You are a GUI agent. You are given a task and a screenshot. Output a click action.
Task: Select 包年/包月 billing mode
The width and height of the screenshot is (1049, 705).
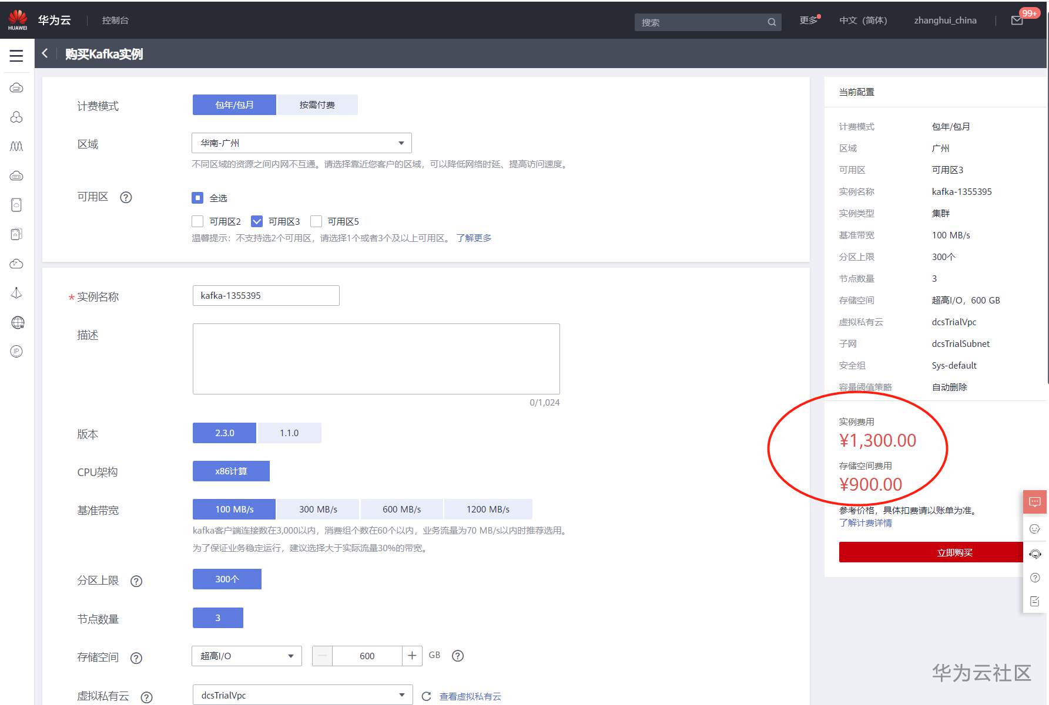coord(234,104)
